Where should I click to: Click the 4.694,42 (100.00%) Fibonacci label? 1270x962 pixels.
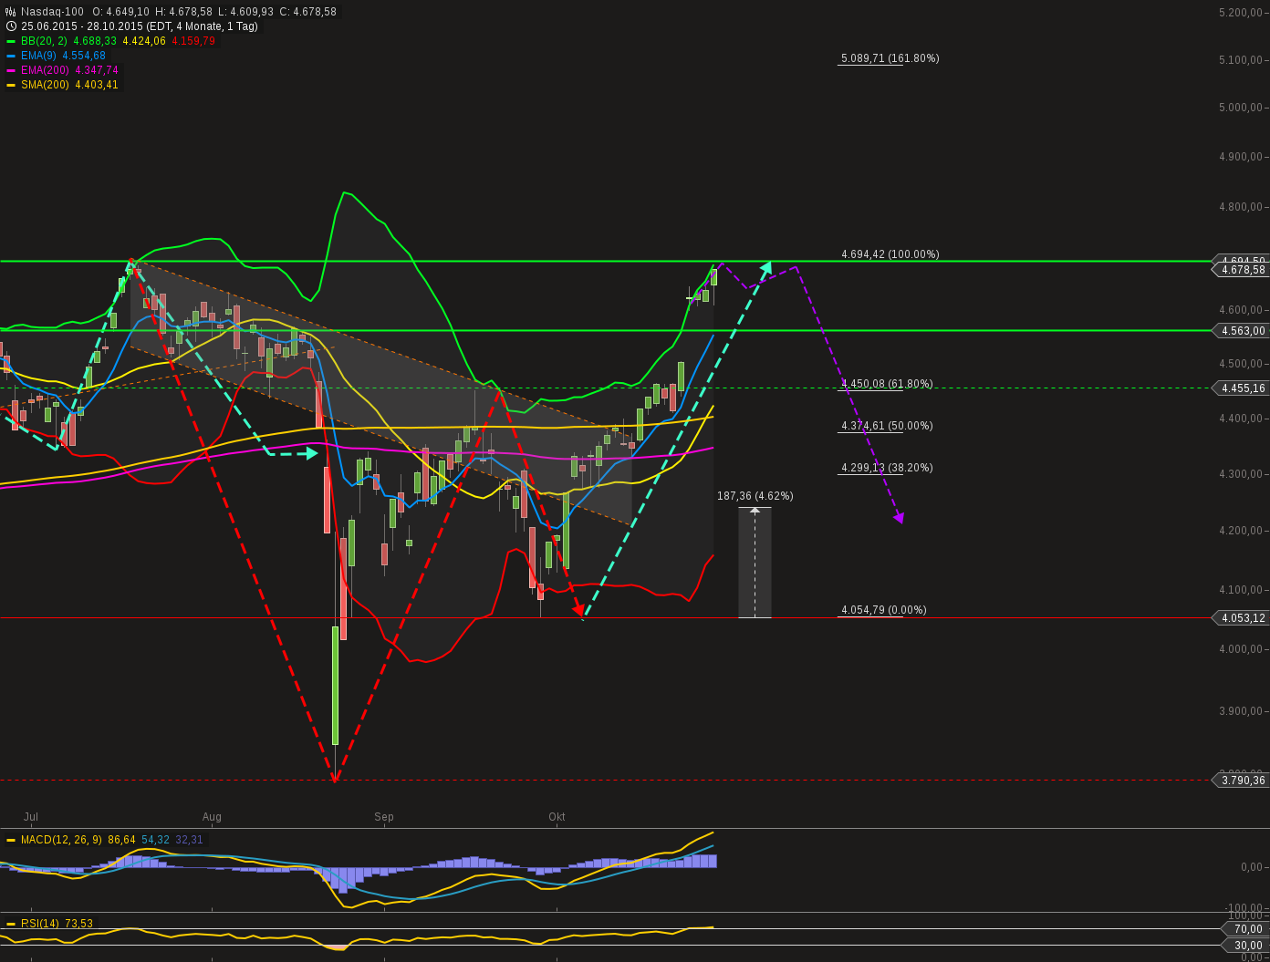[890, 254]
